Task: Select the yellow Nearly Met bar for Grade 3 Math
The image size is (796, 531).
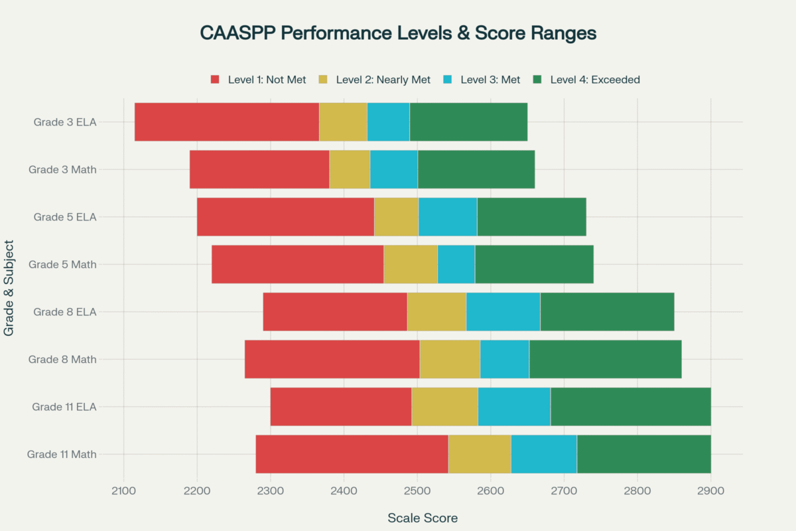Action: [x=350, y=169]
